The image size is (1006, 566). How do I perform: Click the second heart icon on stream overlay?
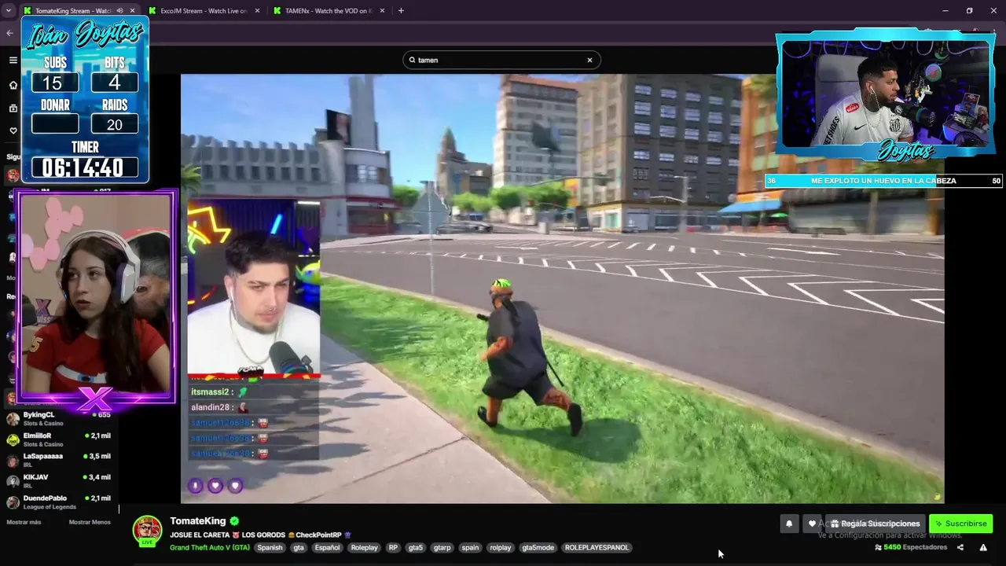pyautogui.click(x=235, y=486)
